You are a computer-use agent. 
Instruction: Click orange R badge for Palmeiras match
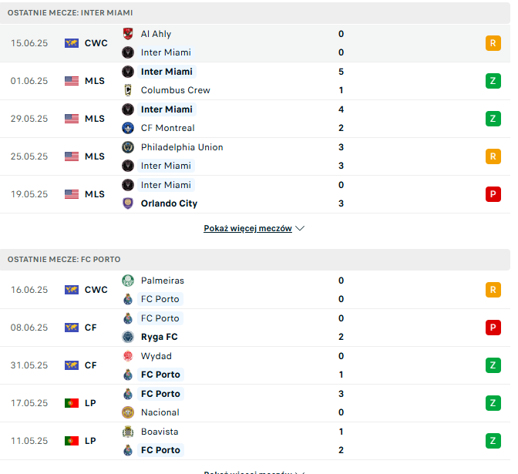(493, 290)
